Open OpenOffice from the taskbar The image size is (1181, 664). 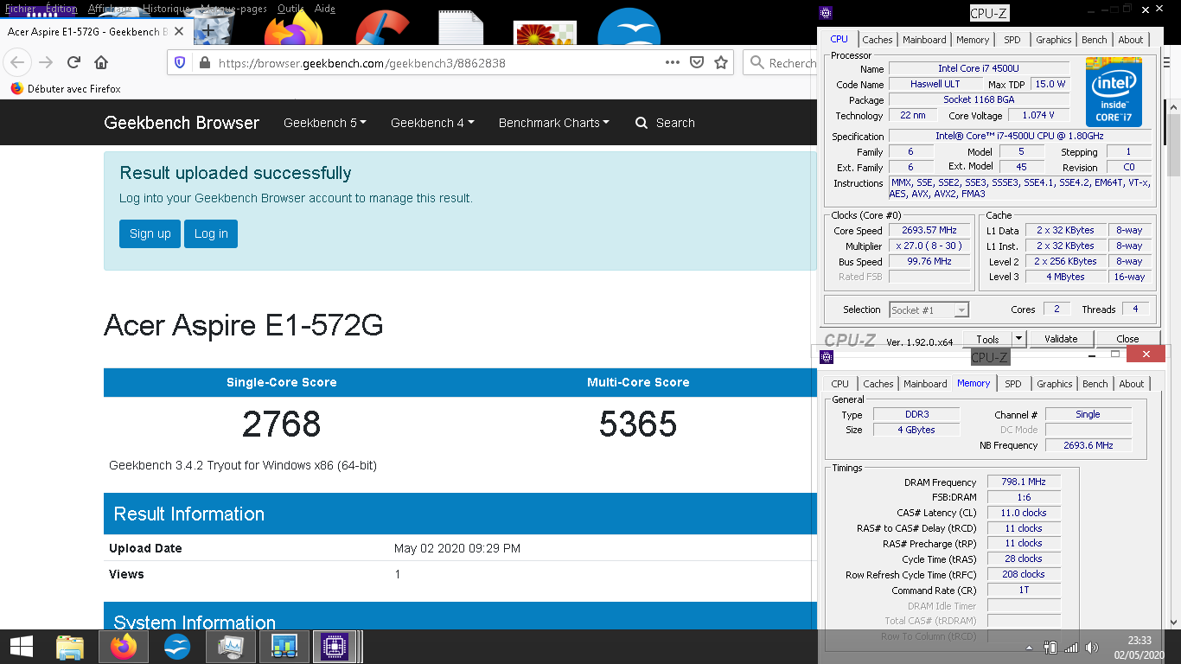click(x=177, y=646)
